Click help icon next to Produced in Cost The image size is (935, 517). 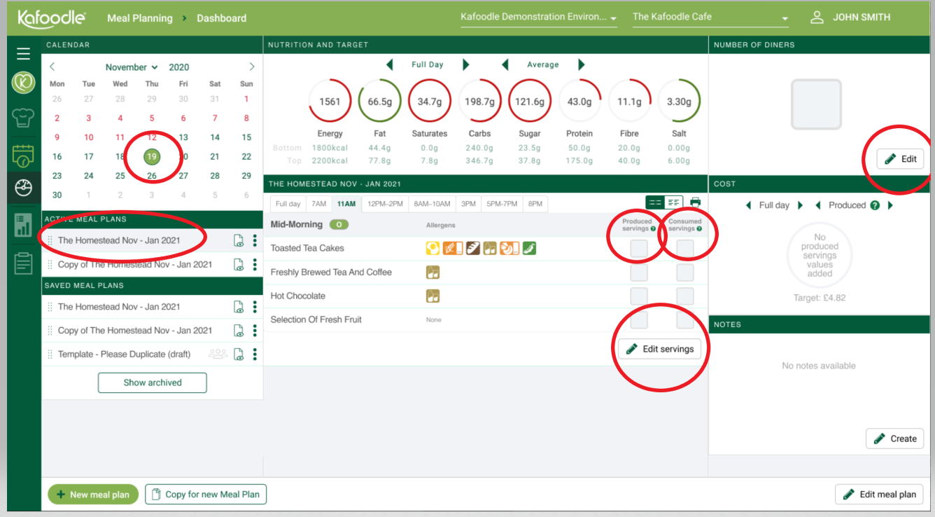pos(874,205)
